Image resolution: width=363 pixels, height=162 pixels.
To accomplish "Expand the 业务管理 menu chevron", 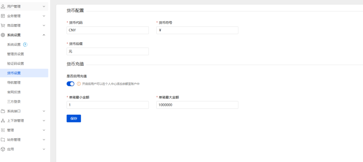I will click(44, 16).
